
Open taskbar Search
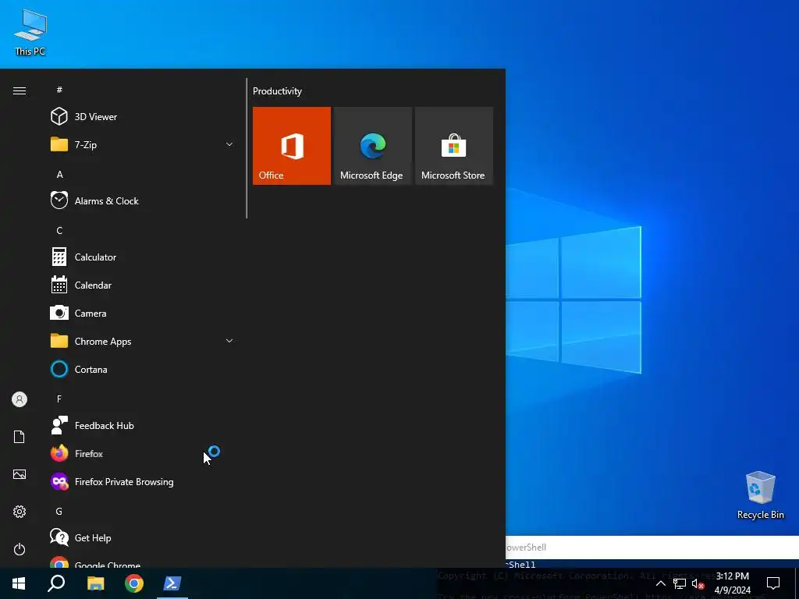click(x=56, y=583)
